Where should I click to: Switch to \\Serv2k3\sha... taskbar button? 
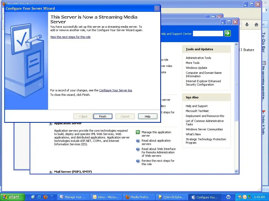point(172,197)
